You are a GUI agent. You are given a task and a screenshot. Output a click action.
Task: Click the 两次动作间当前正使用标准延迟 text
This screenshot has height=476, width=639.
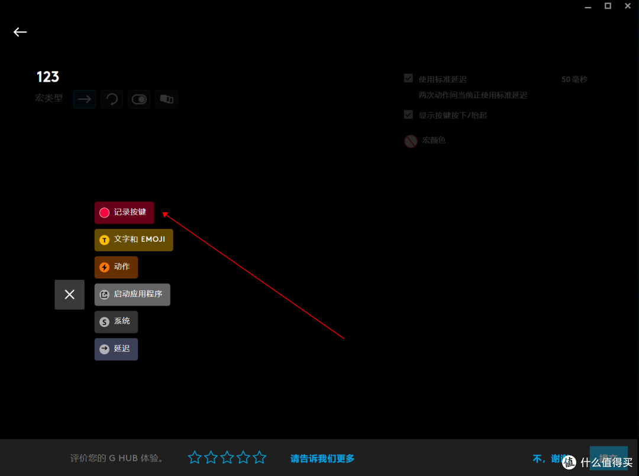coord(473,95)
